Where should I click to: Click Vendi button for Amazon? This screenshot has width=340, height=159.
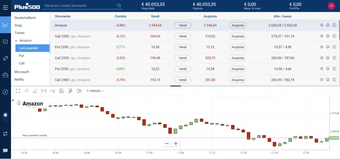coord(183,25)
